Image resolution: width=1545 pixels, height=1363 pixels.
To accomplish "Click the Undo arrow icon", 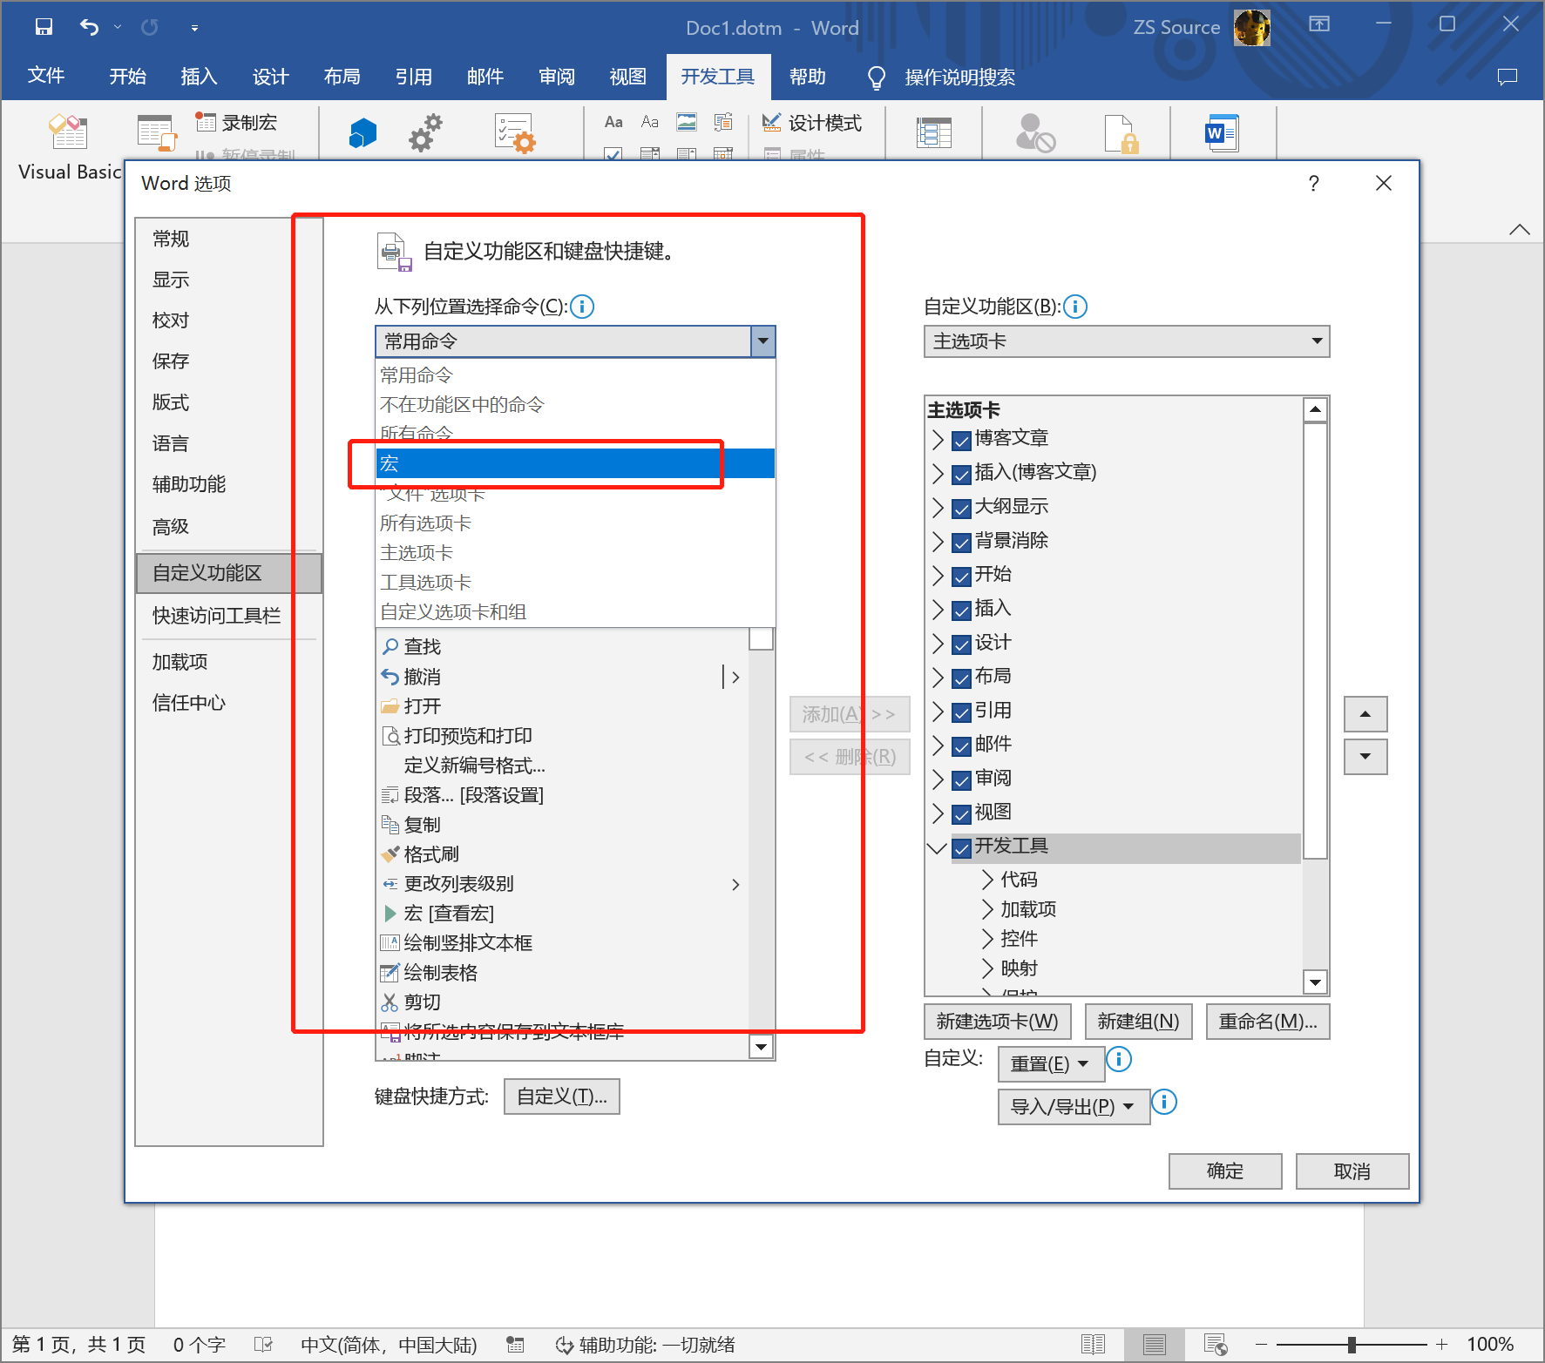I will (89, 27).
